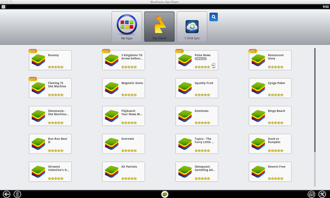Click the Flaming 7S Slot Machine icon
330x198 pixels.
coord(38,88)
